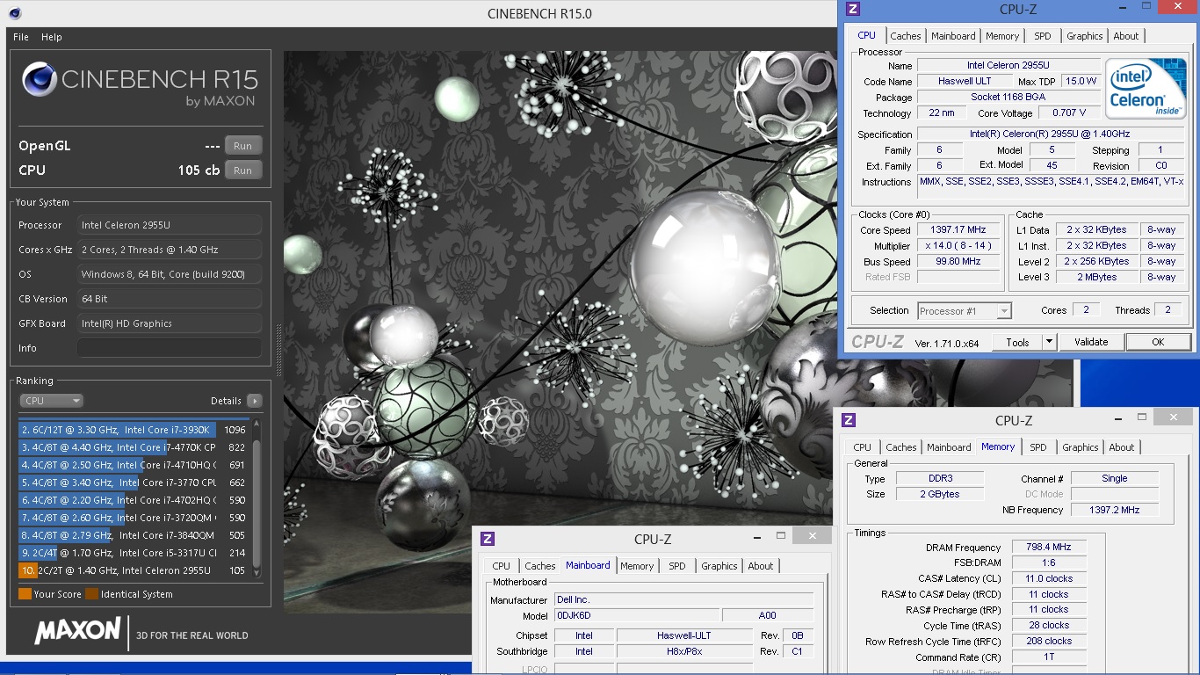Screen dimensions: 1200x675
Task: Select ranking row Intel Core i5-3317U
Action: point(134,553)
